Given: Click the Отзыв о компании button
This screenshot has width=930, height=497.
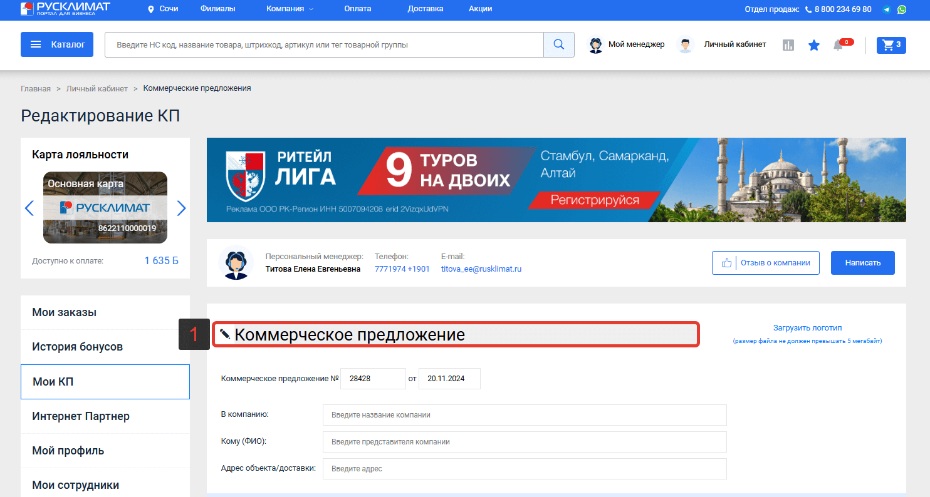Looking at the screenshot, I should [766, 263].
